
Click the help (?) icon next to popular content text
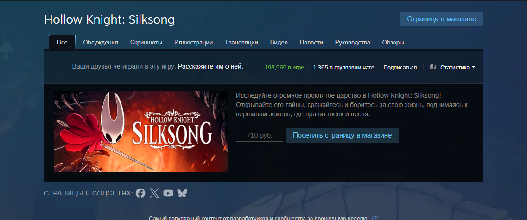coord(375,218)
